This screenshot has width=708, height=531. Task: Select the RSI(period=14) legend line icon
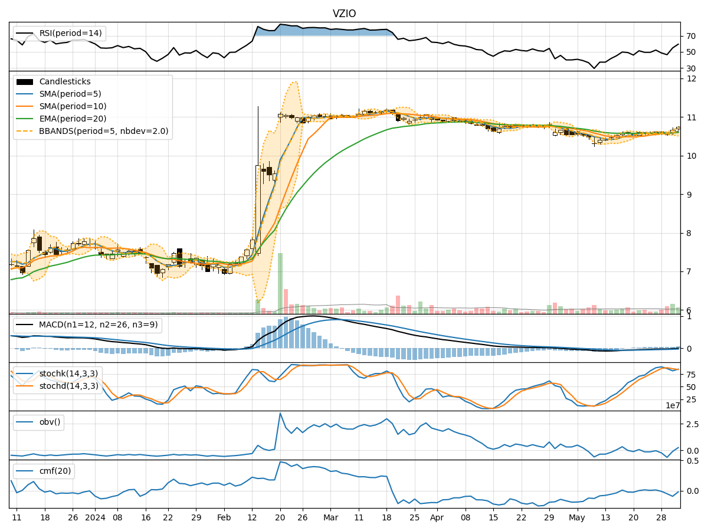tap(25, 34)
